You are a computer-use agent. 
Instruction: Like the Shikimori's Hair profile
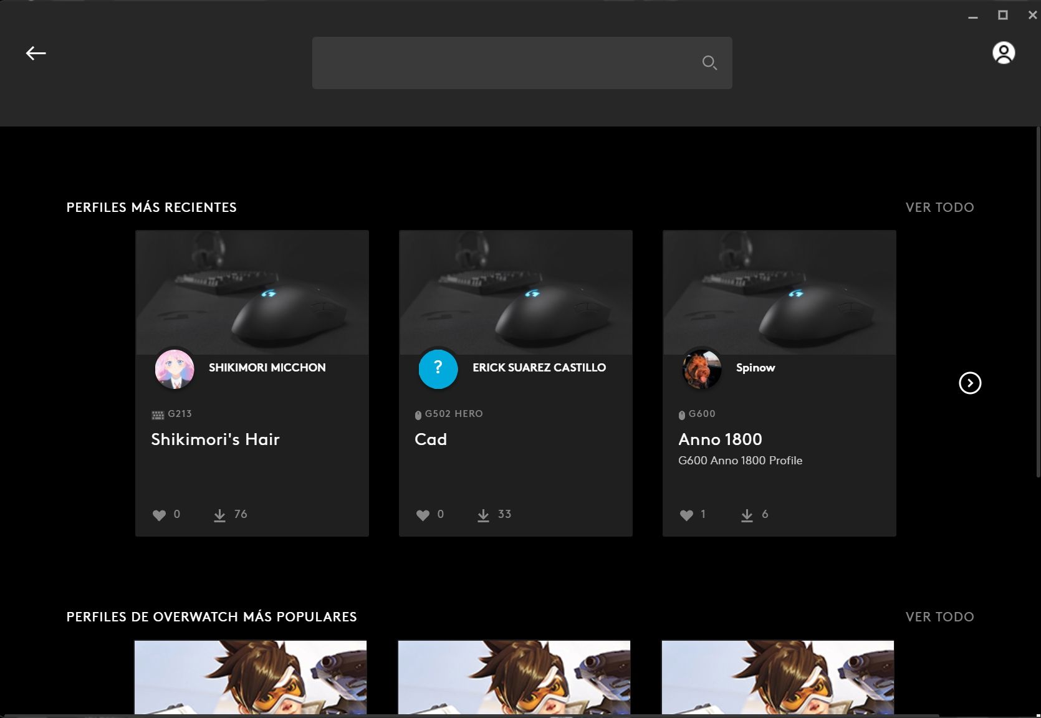(159, 515)
